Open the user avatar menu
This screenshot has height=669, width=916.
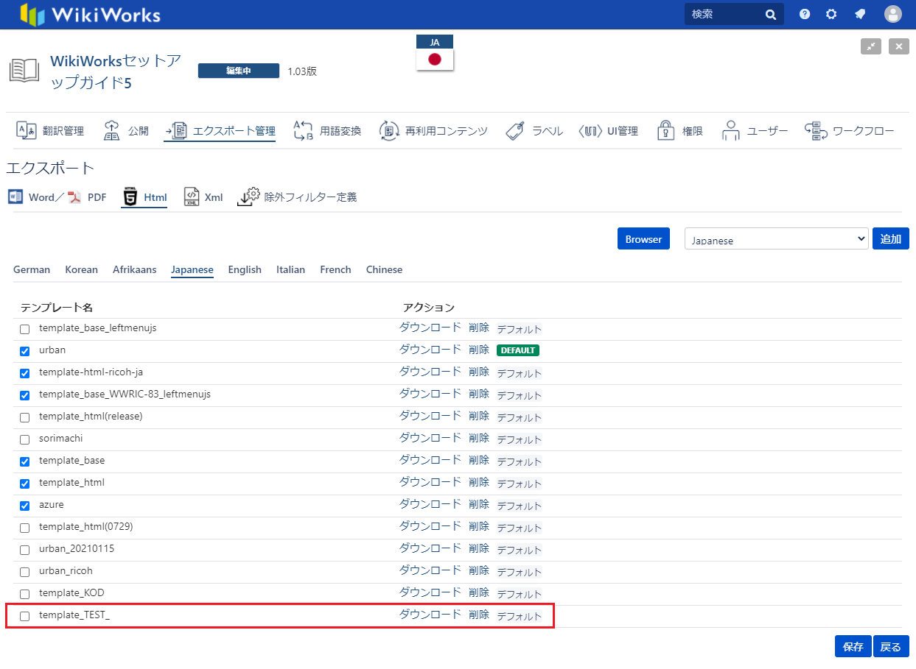coord(893,14)
